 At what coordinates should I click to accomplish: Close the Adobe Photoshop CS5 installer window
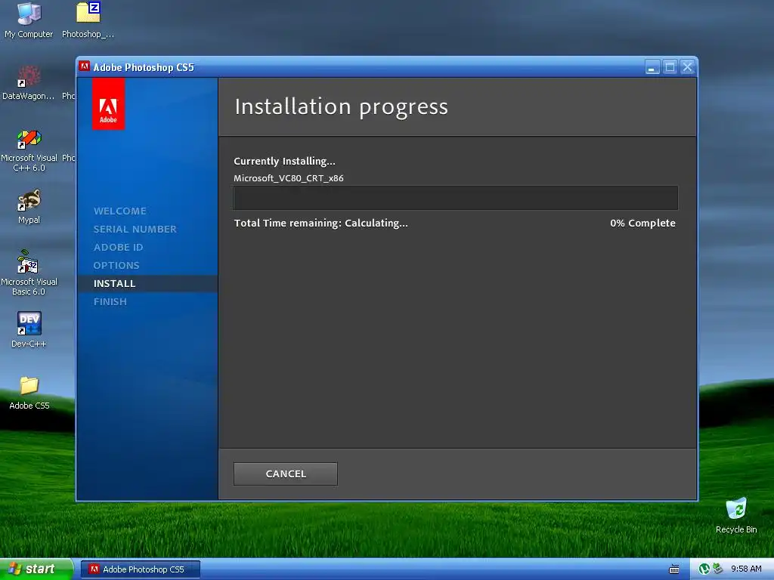coord(687,67)
